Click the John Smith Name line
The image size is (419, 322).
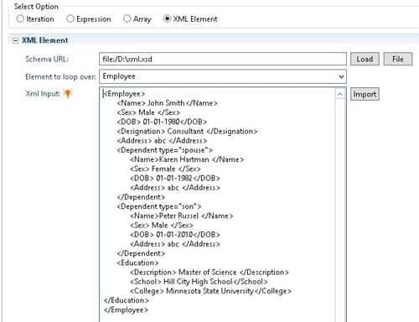pyautogui.click(x=167, y=103)
